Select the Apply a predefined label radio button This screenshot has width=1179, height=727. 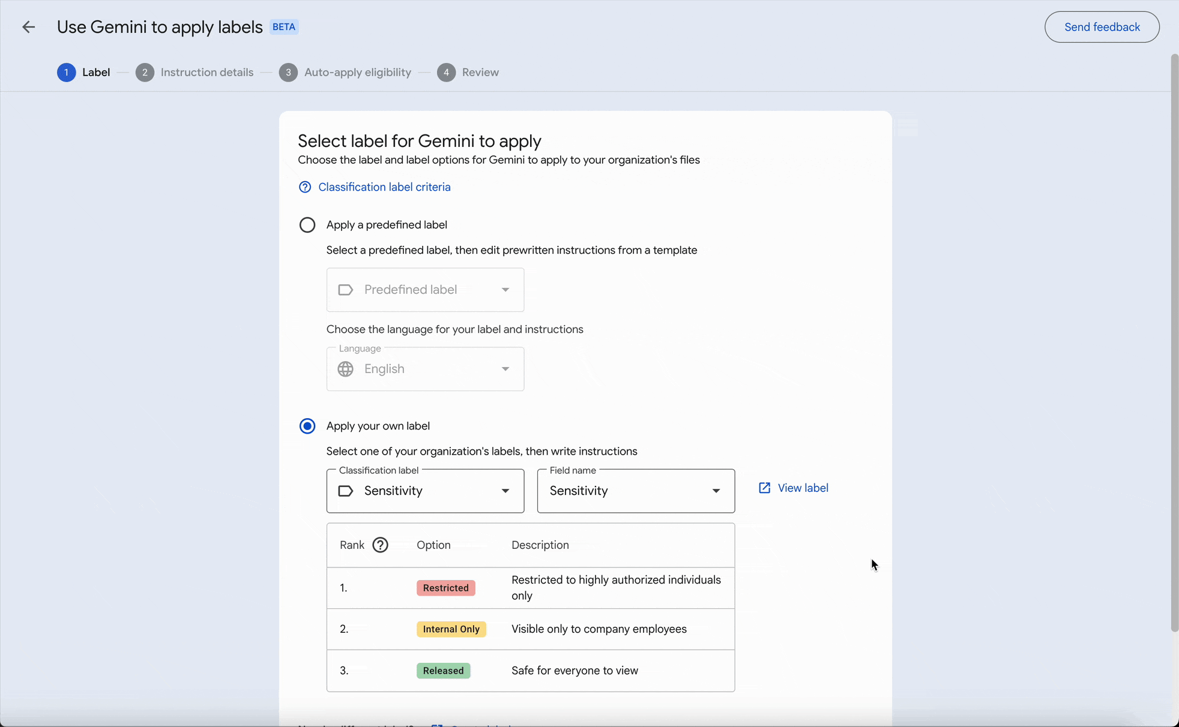(x=307, y=225)
